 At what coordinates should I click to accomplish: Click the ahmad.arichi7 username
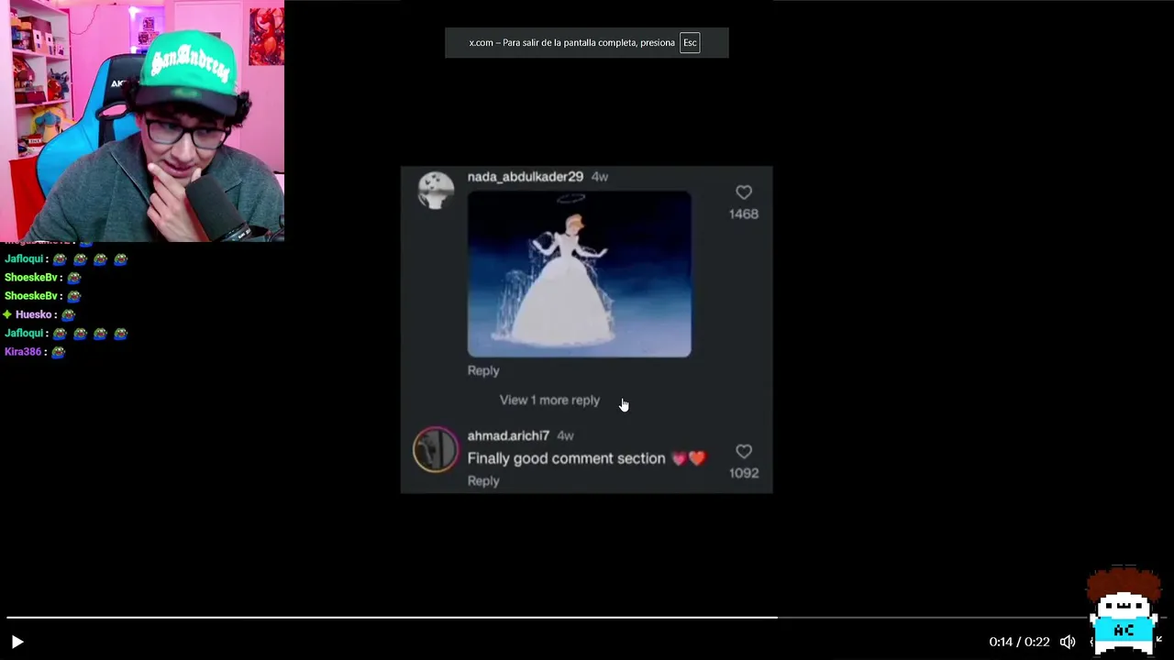tap(508, 435)
